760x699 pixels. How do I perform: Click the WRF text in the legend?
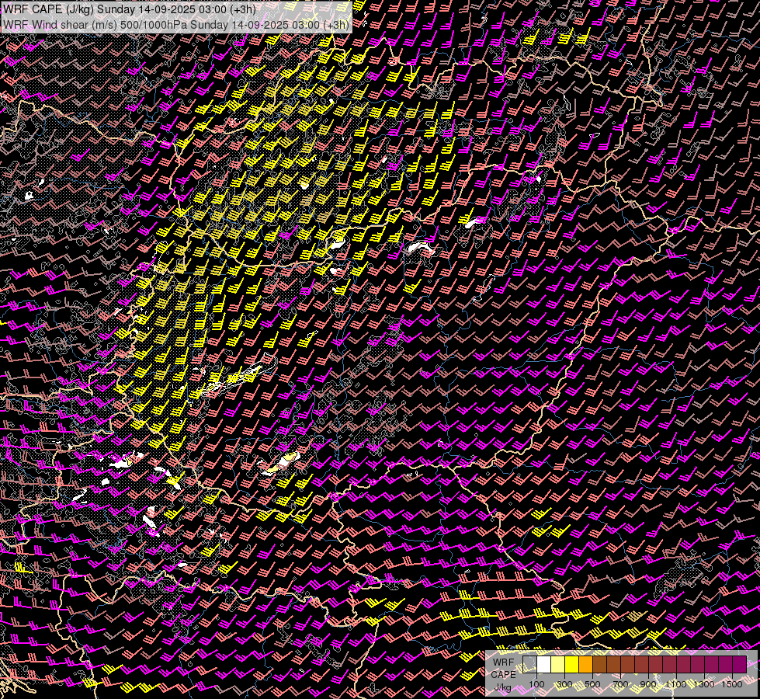coord(503,661)
